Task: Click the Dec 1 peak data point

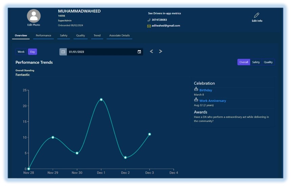Action: [101, 99]
